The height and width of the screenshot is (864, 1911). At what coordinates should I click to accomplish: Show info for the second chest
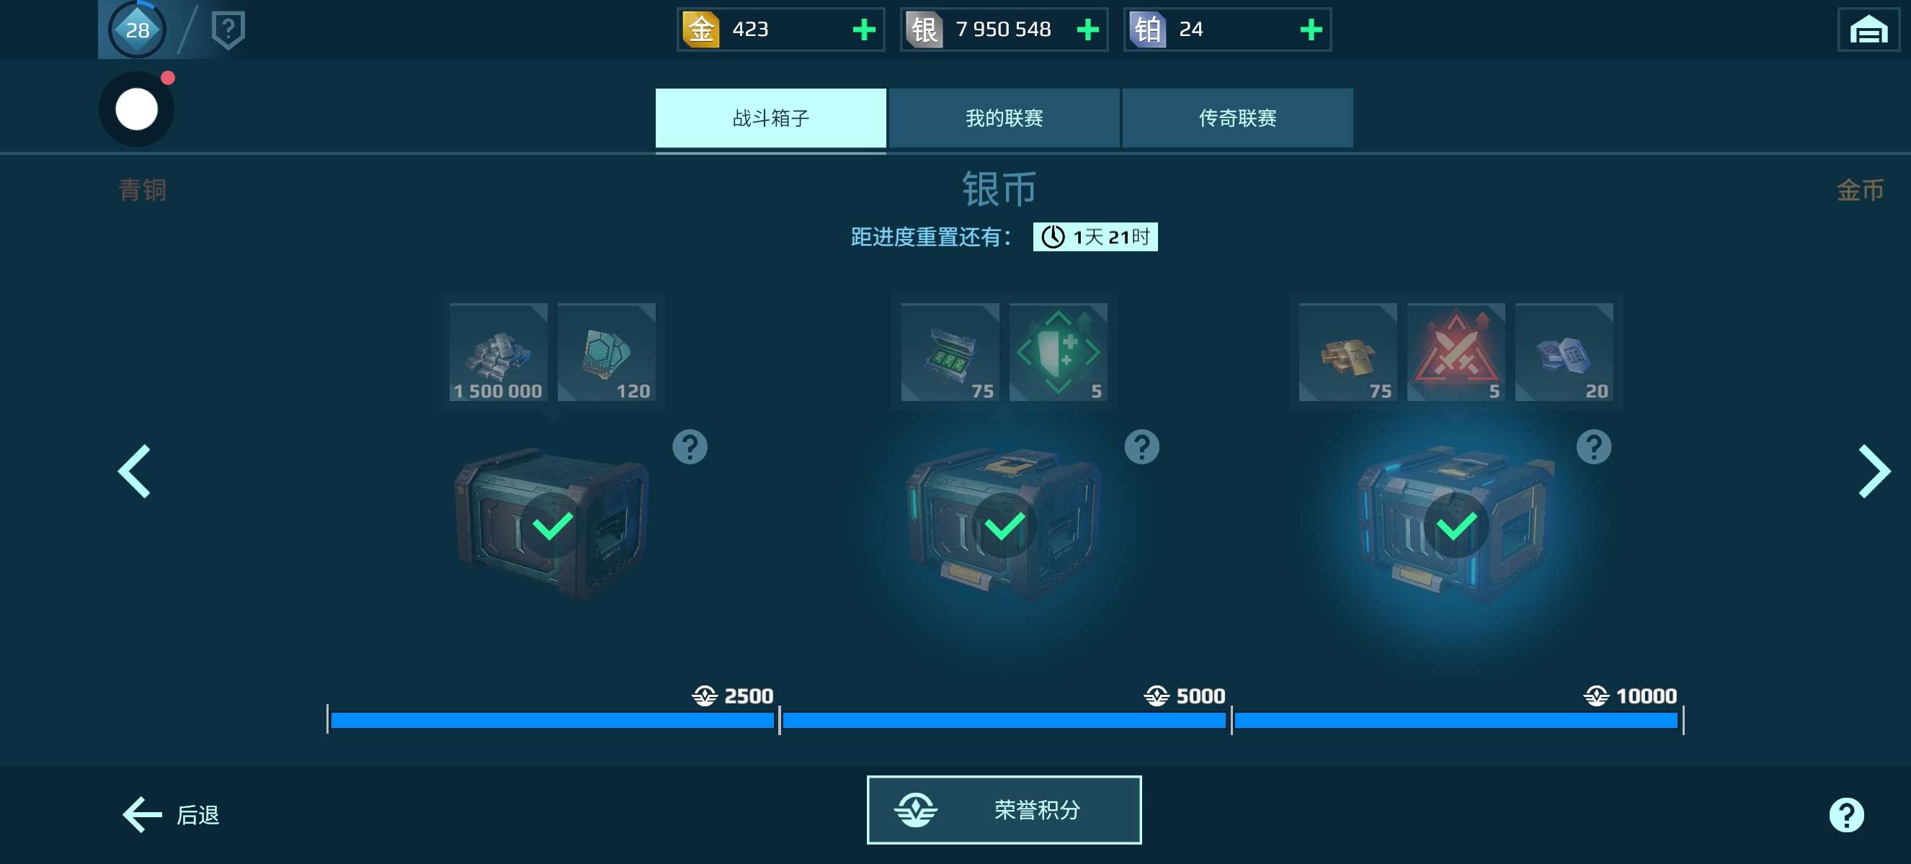click(1141, 447)
